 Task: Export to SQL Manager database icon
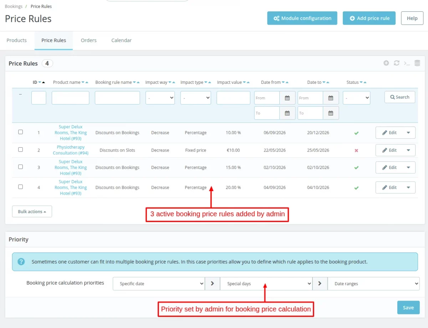click(x=417, y=63)
